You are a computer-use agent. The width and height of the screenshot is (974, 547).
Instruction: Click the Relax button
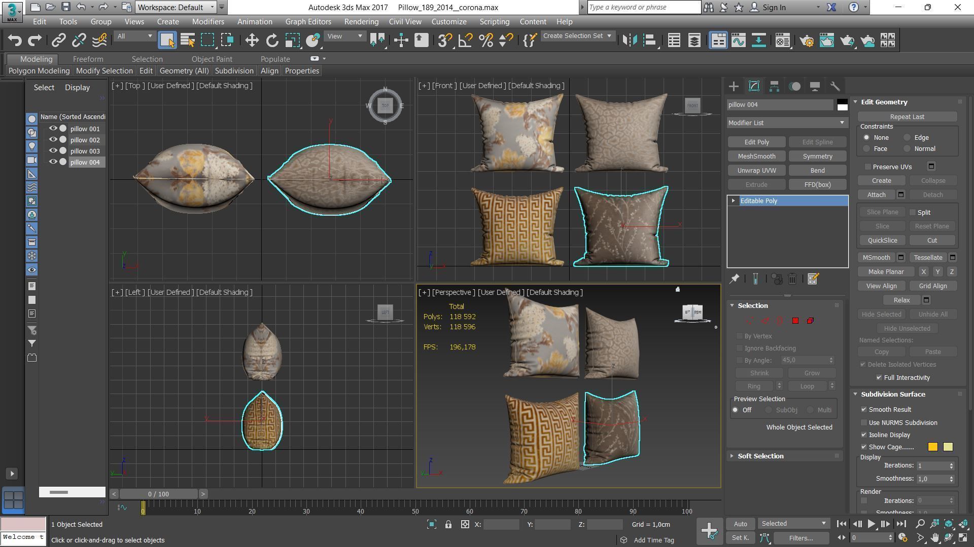[901, 300]
